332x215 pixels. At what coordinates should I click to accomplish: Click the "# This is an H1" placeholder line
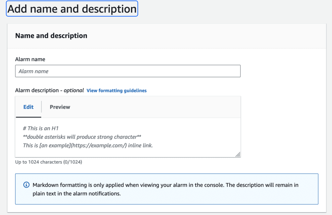coord(41,128)
